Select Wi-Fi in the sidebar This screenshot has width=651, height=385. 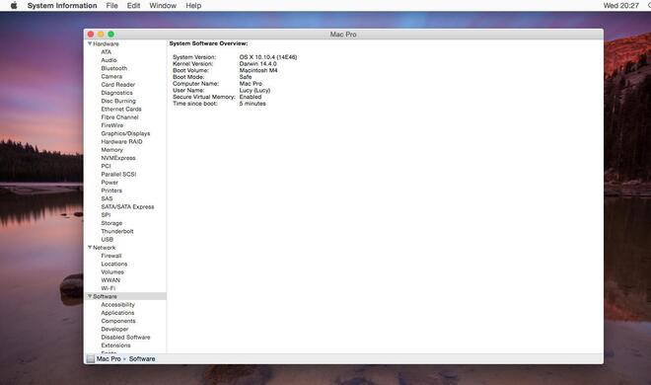108,288
